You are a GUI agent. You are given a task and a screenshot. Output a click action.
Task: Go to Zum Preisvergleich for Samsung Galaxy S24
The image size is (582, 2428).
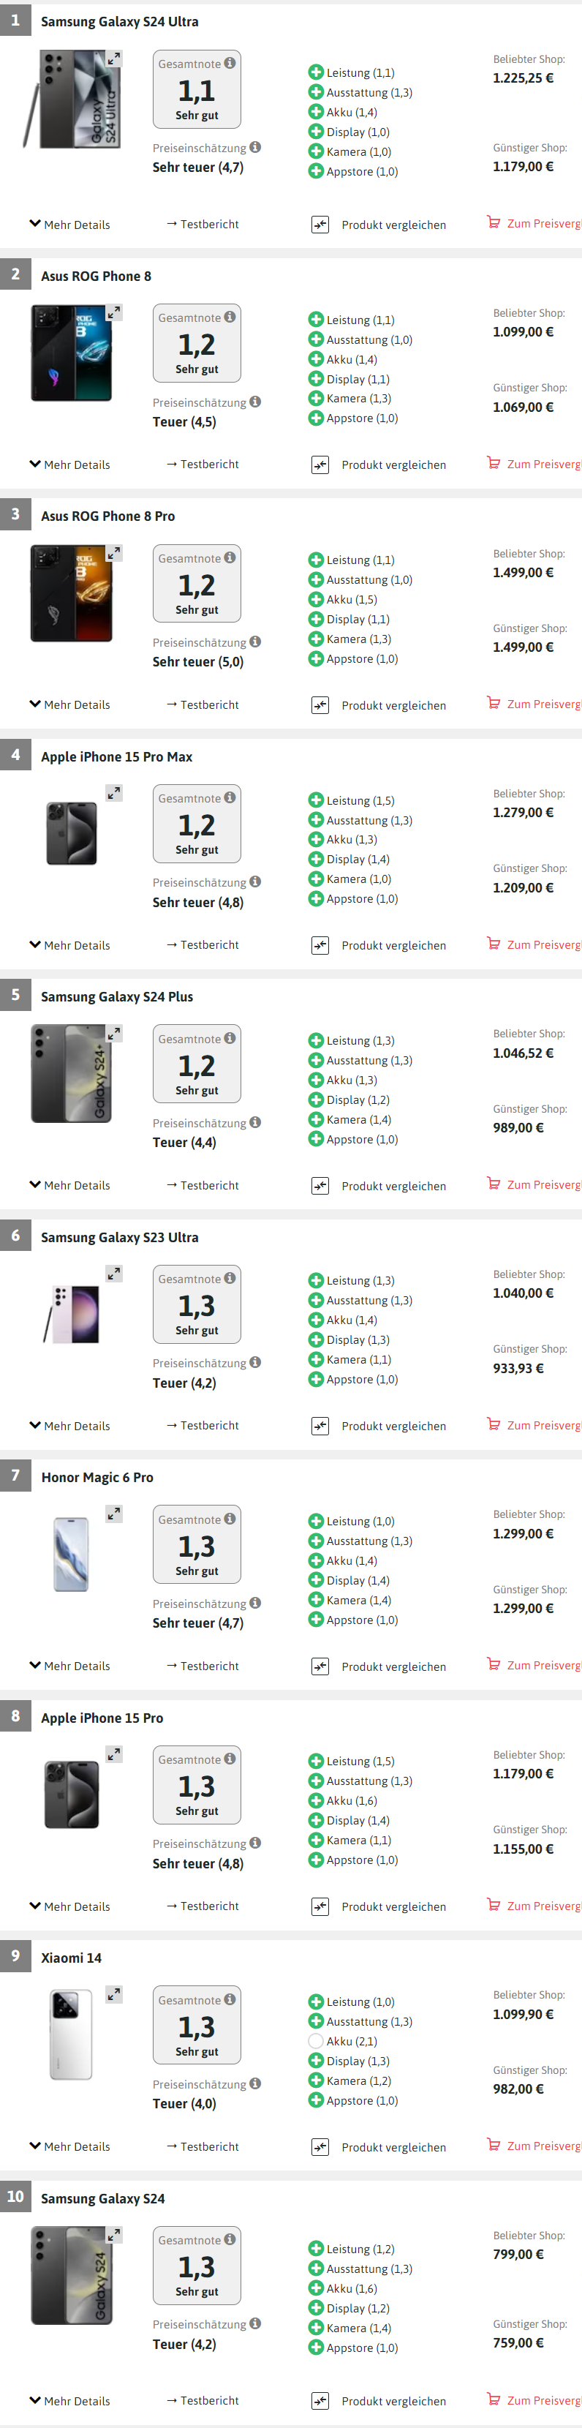click(535, 2399)
